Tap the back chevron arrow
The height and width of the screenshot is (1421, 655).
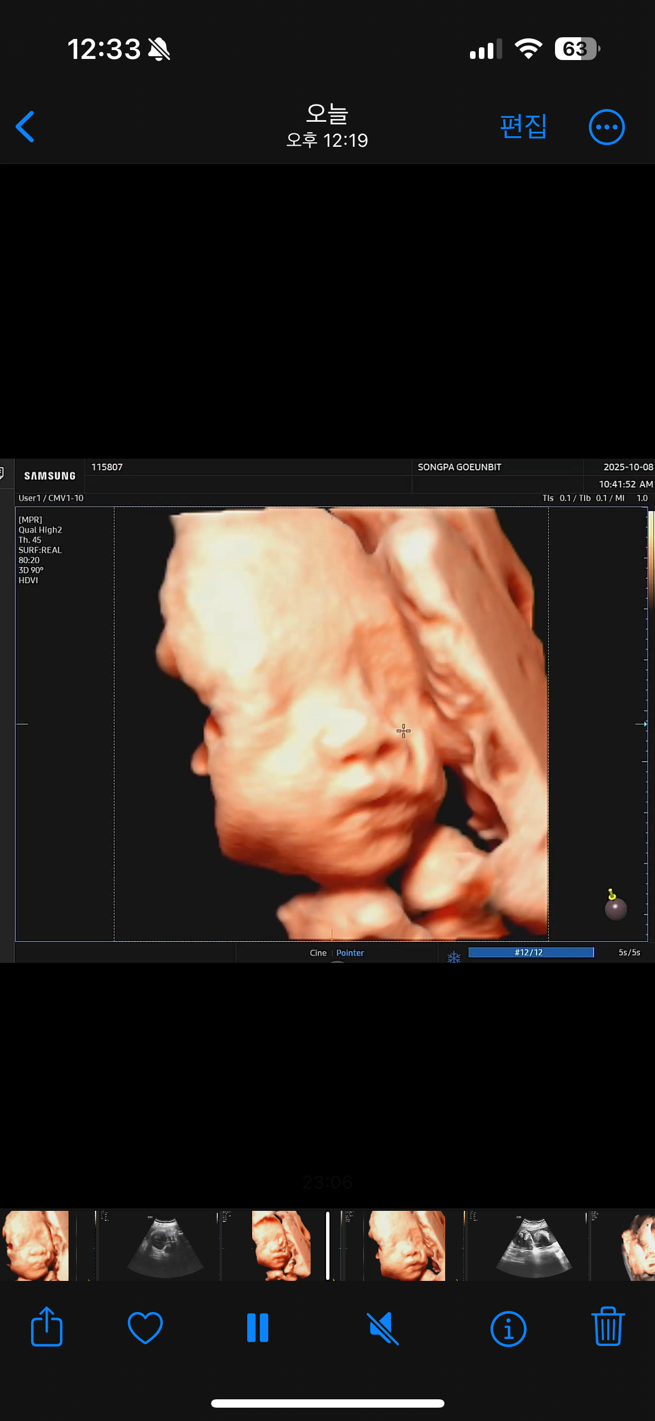[x=26, y=127]
